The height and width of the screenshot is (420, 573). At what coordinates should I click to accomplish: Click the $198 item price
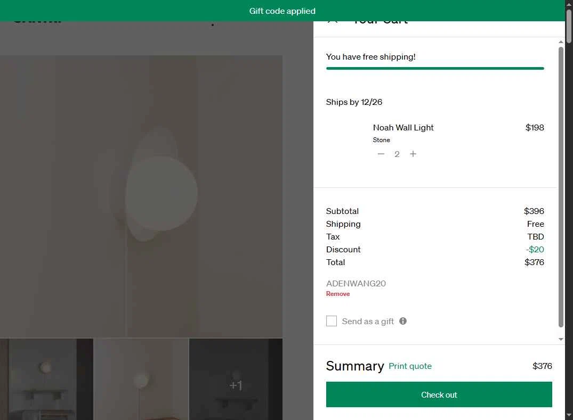coord(535,128)
